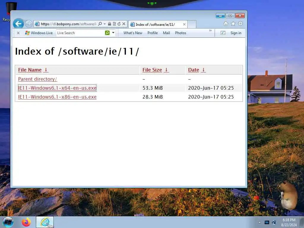
Task: Select the Recycle Bin desktop icon
Action: [x=8, y=12]
